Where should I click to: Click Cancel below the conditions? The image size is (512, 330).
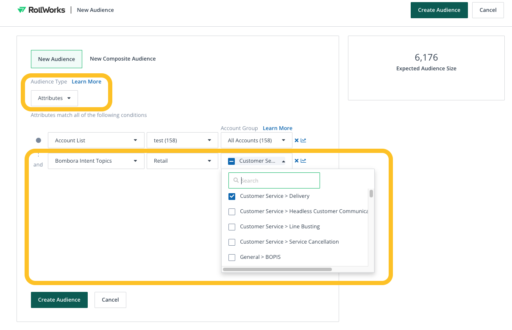(x=110, y=299)
